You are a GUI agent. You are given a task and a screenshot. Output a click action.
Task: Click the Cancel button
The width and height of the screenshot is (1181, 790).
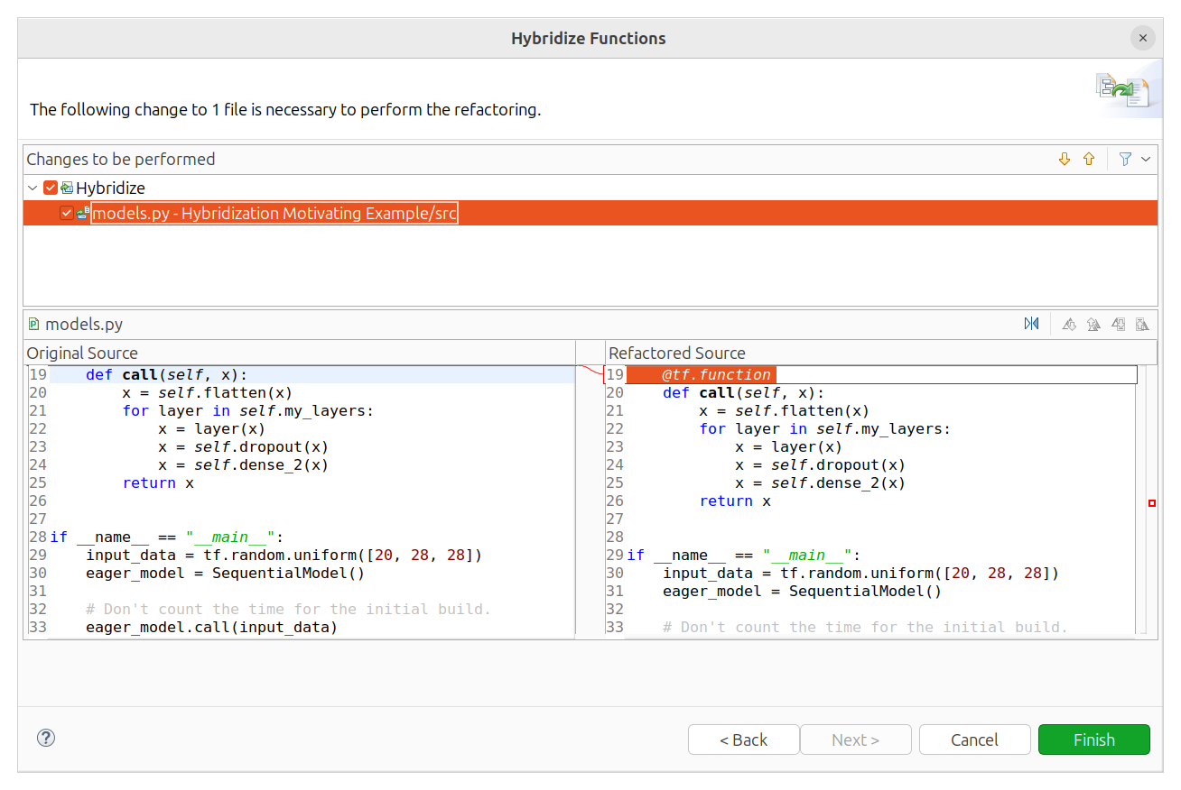click(974, 739)
